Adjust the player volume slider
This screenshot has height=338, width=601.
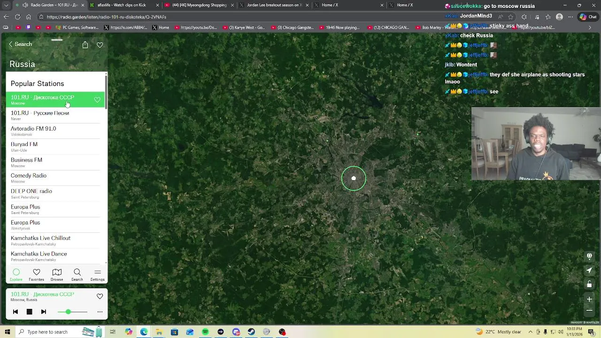click(73, 312)
